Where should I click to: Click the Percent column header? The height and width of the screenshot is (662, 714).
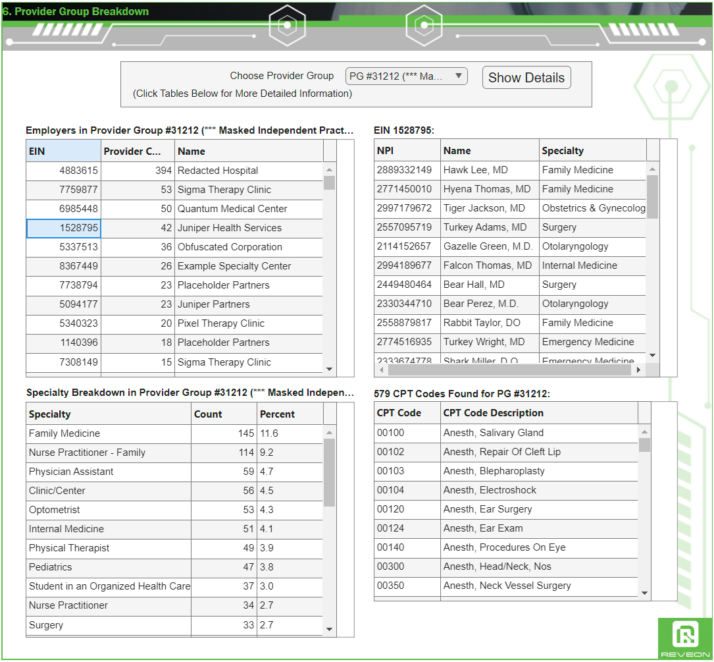click(x=290, y=414)
